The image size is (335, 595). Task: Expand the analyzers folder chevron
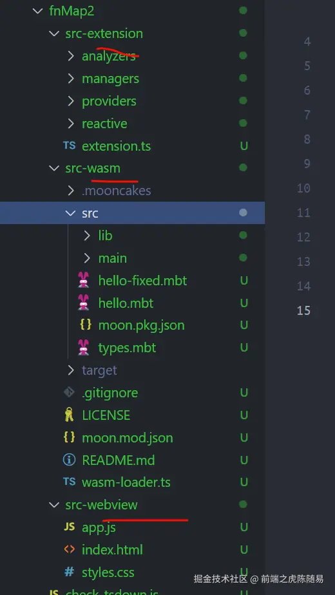71,56
